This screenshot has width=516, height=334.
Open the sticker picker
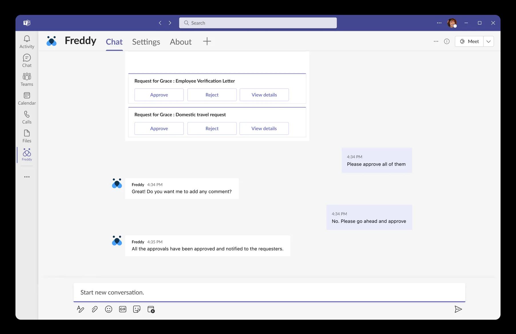pyautogui.click(x=137, y=309)
